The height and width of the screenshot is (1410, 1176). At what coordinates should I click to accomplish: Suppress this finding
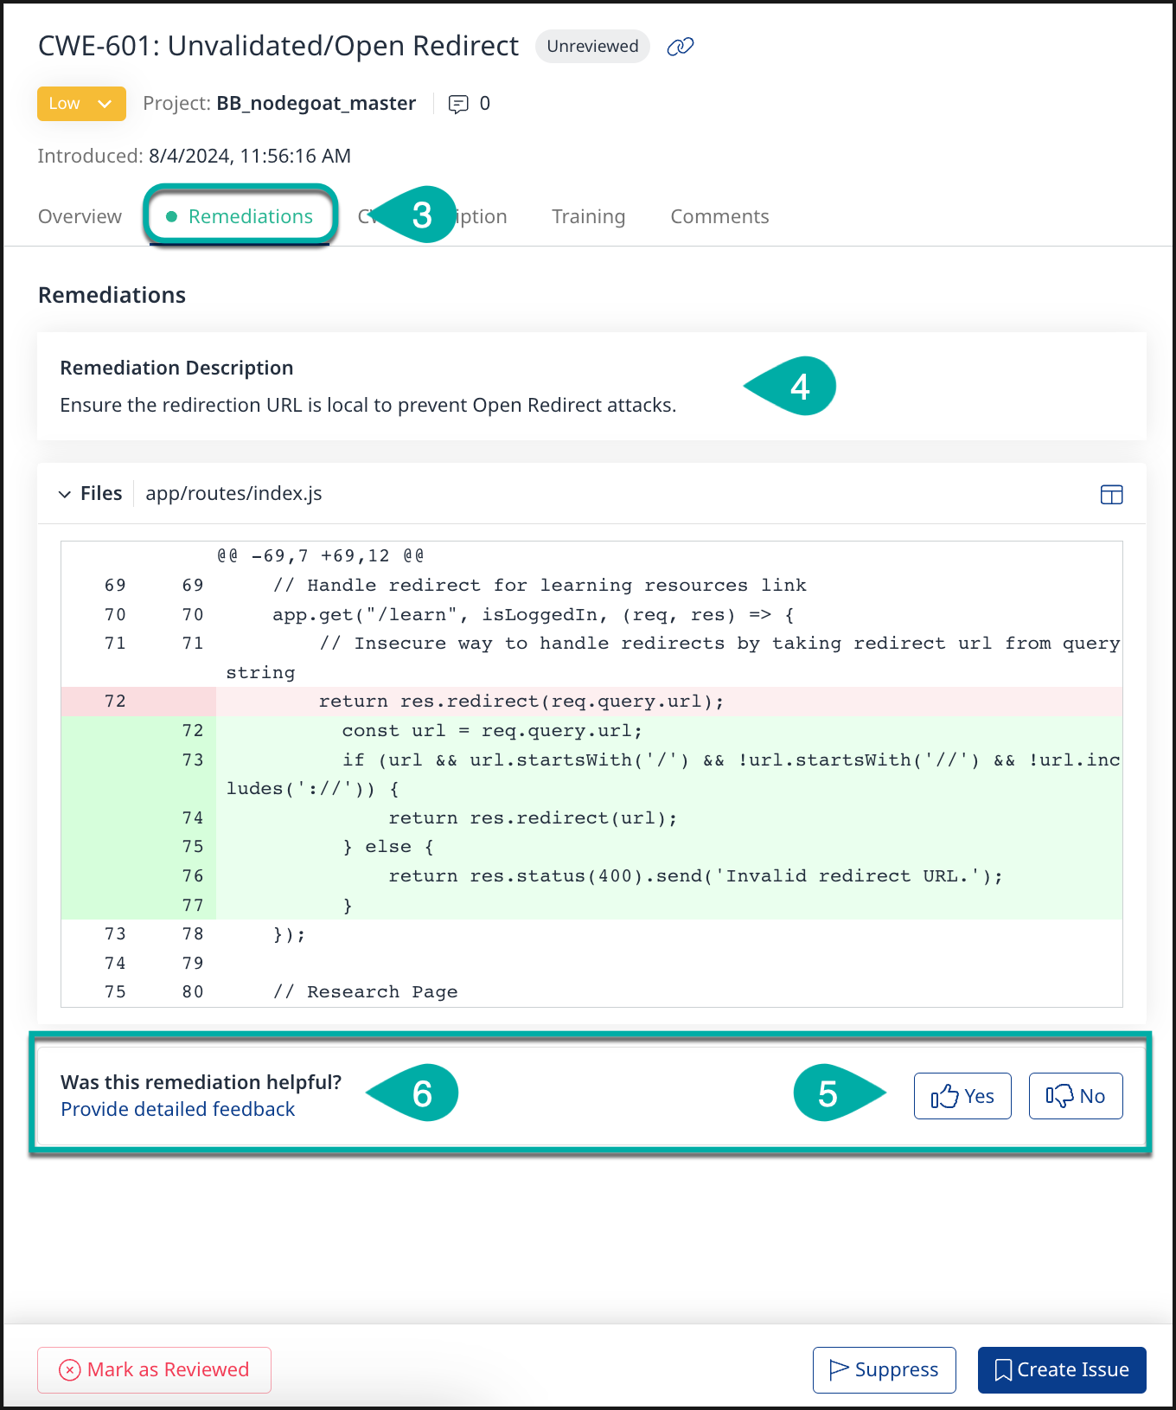[884, 1370]
